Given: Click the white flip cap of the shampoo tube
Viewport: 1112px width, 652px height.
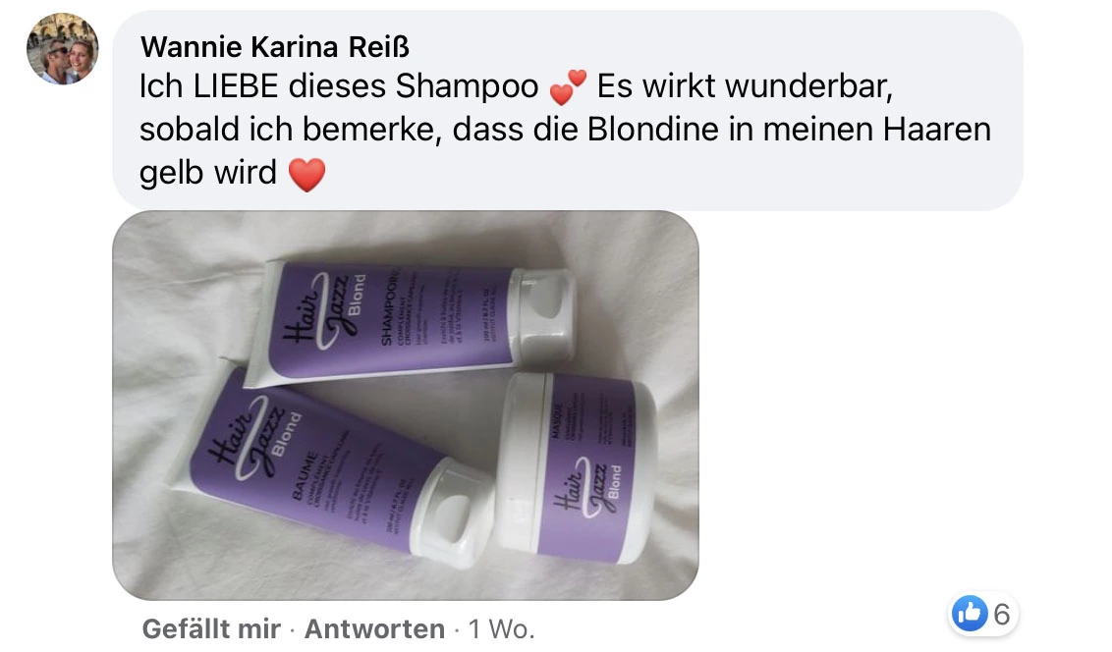Looking at the screenshot, I should point(544,315).
